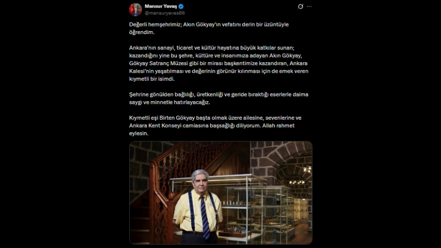Click the paragraph starting with Şehrine gönülden
441x248 pixels.
tap(219, 98)
